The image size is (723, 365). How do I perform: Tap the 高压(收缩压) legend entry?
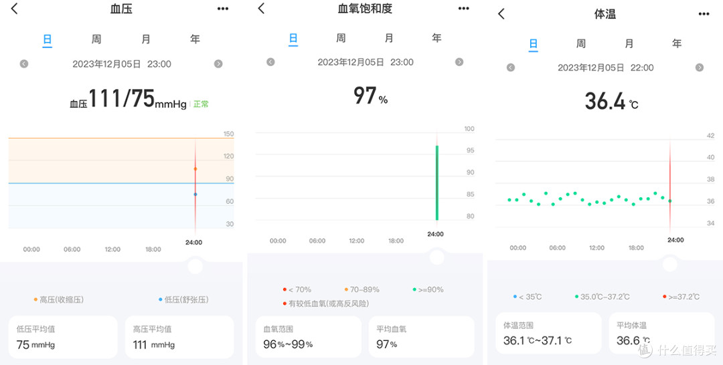point(58,299)
